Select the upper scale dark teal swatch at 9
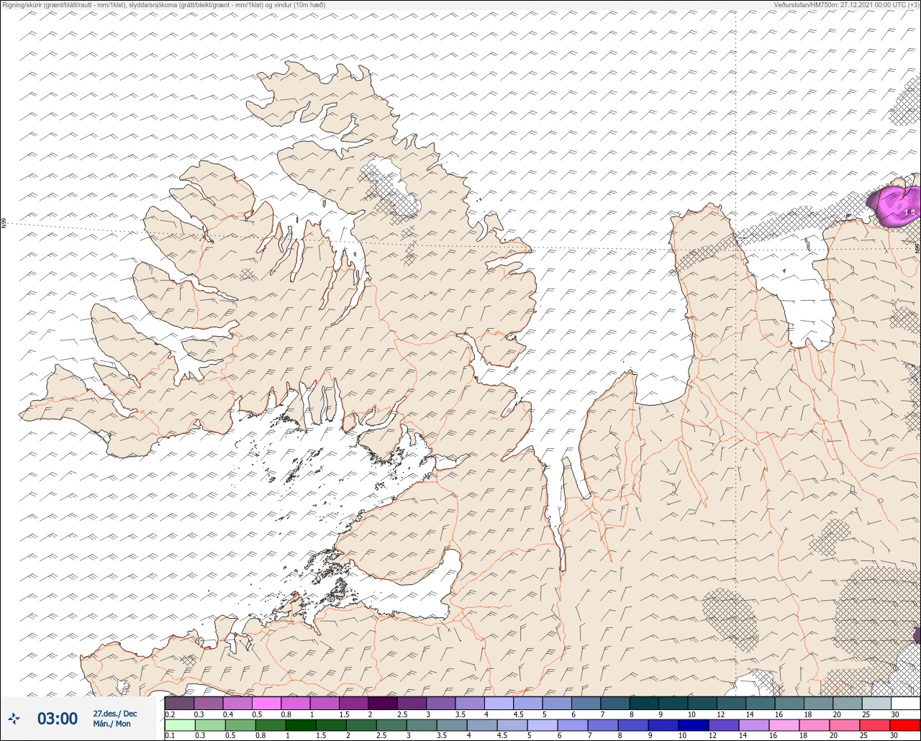921x741 pixels. tap(673, 703)
